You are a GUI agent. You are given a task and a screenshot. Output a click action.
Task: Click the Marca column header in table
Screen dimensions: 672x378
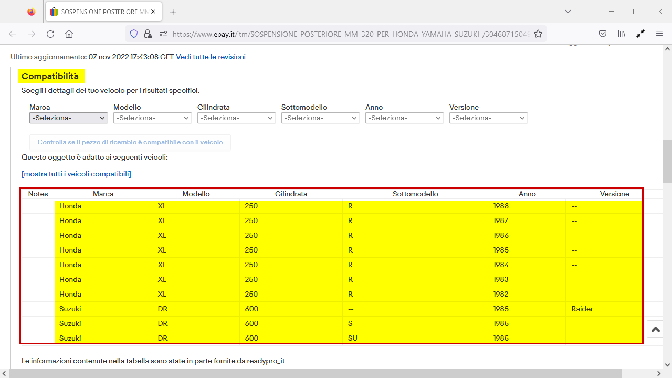[103, 194]
